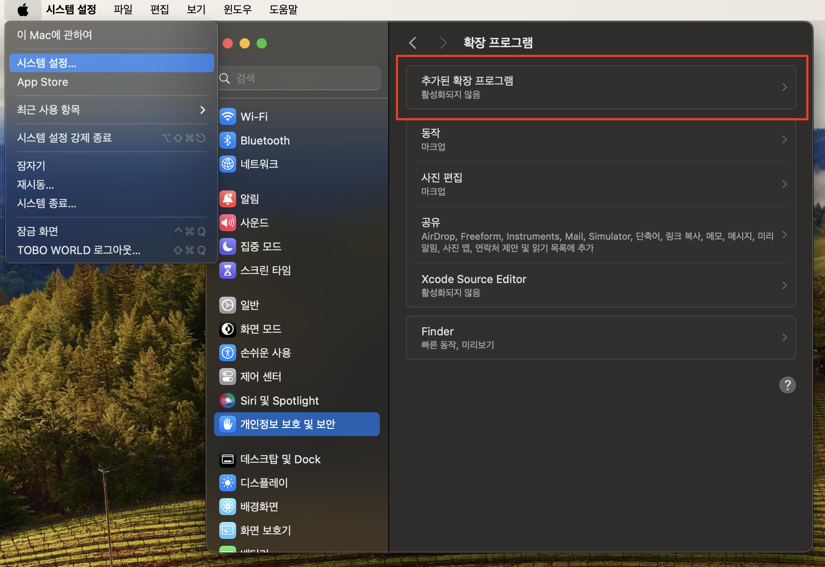Open Bluetooth settings via its icon
Screen dimensions: 825x567
coord(228,140)
